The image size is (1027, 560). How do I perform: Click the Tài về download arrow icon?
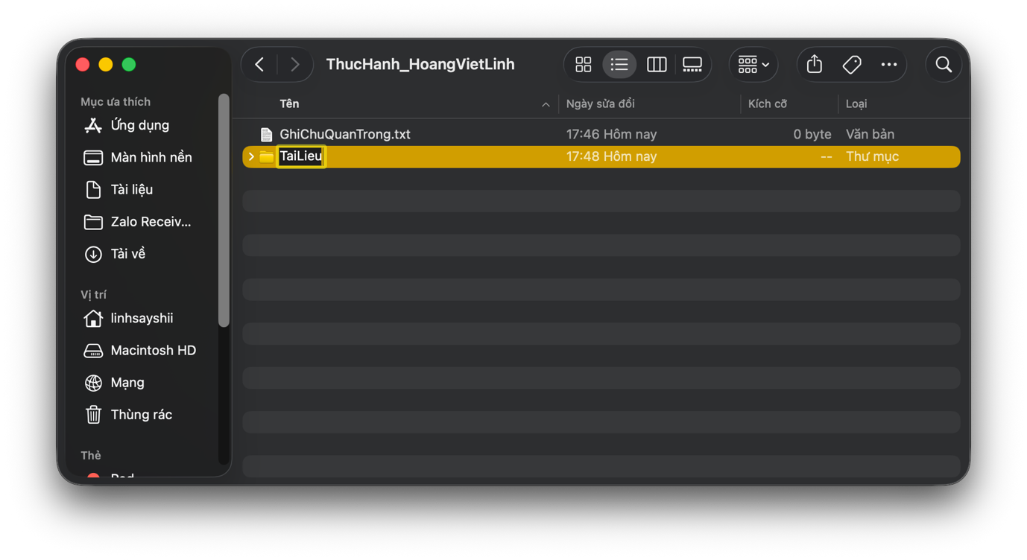(x=93, y=254)
